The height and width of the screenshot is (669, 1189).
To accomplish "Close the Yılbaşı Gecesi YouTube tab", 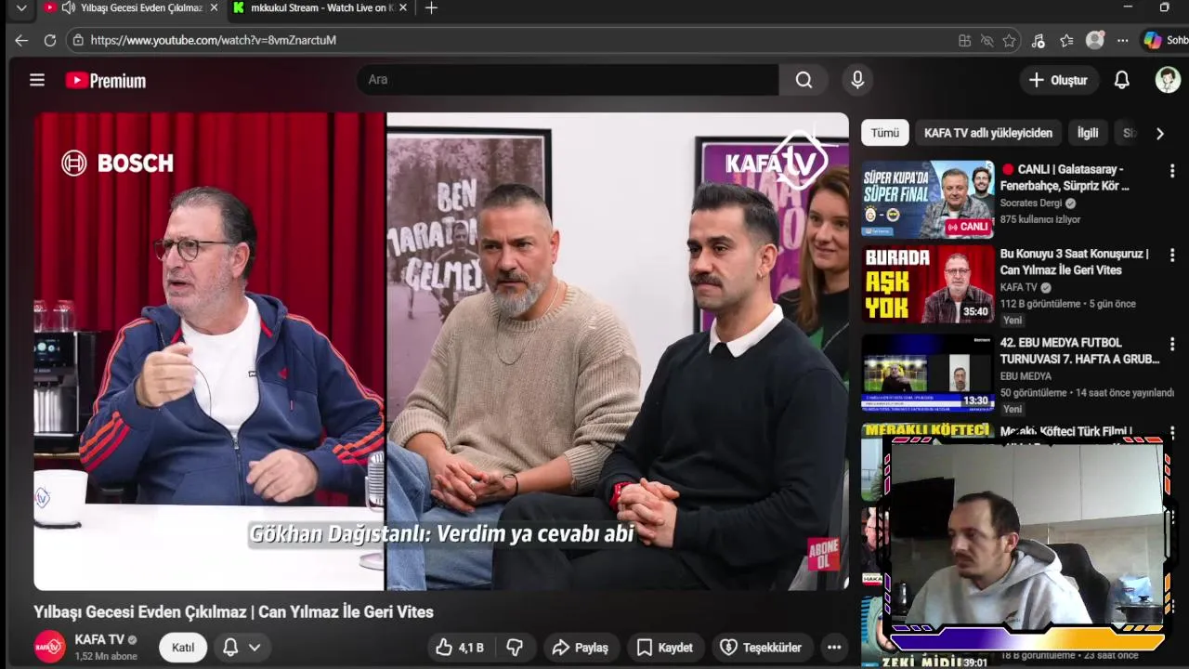I will pyautogui.click(x=215, y=7).
